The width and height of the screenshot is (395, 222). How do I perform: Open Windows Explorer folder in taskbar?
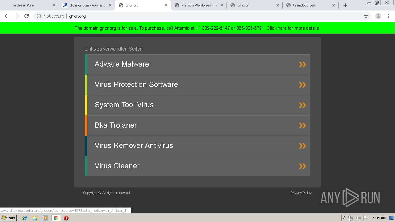35,218
